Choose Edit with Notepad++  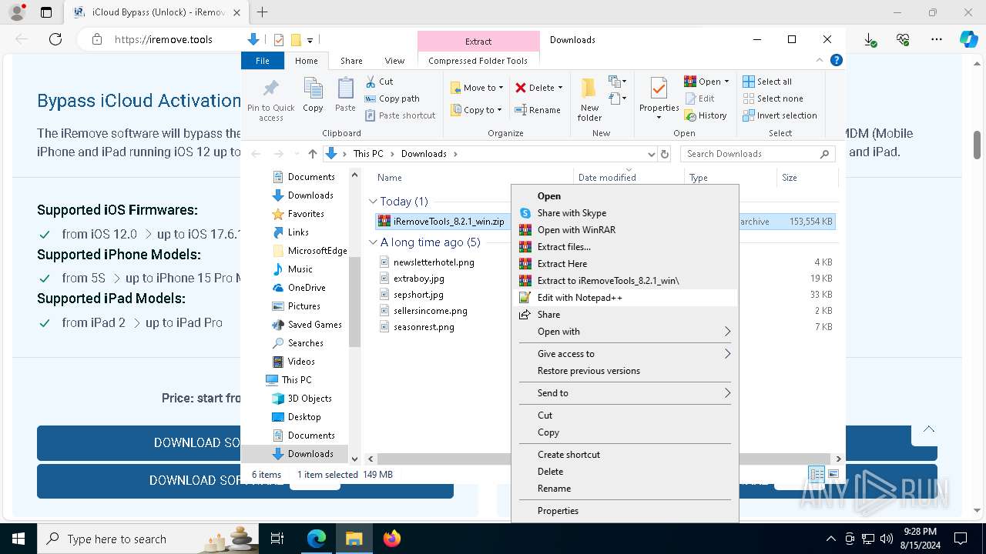[x=624, y=298]
